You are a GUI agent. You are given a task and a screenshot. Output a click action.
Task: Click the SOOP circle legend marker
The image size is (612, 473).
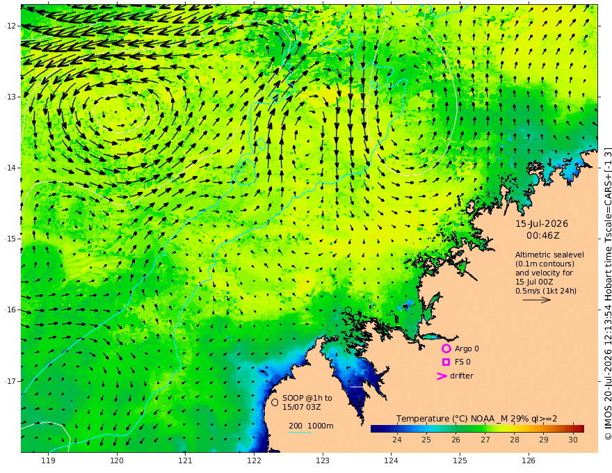tap(275, 402)
